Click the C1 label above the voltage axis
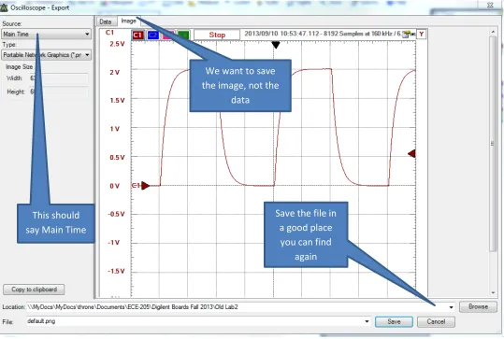Image resolution: width=504 pixels, height=339 pixels. pos(109,33)
